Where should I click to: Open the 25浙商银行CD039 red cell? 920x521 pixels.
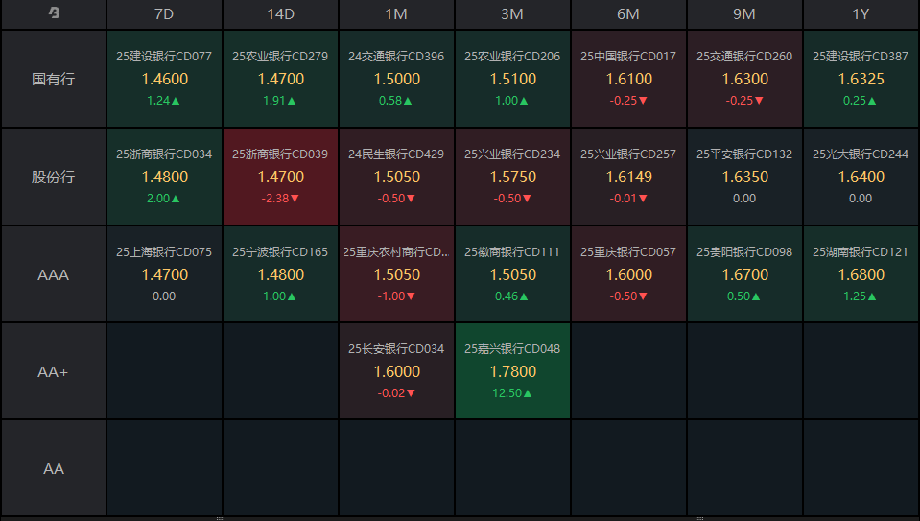(280, 178)
